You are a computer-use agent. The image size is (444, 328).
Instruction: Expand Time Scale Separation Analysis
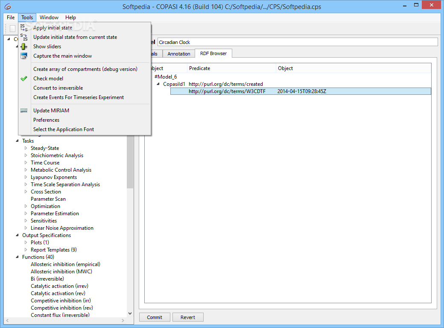26,184
